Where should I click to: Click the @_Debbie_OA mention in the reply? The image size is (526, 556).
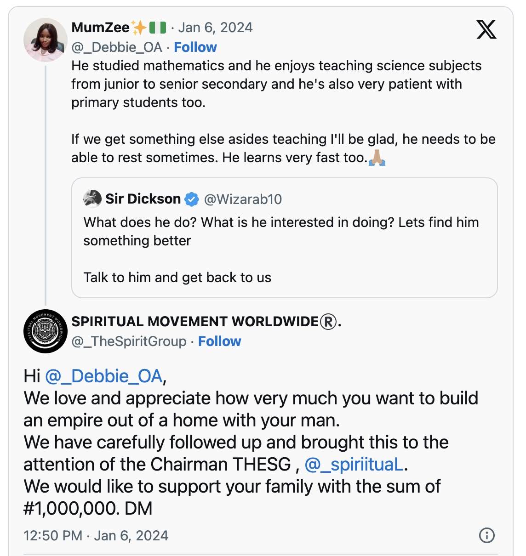coord(104,376)
